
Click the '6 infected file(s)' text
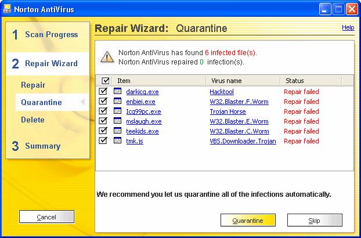pos(230,53)
